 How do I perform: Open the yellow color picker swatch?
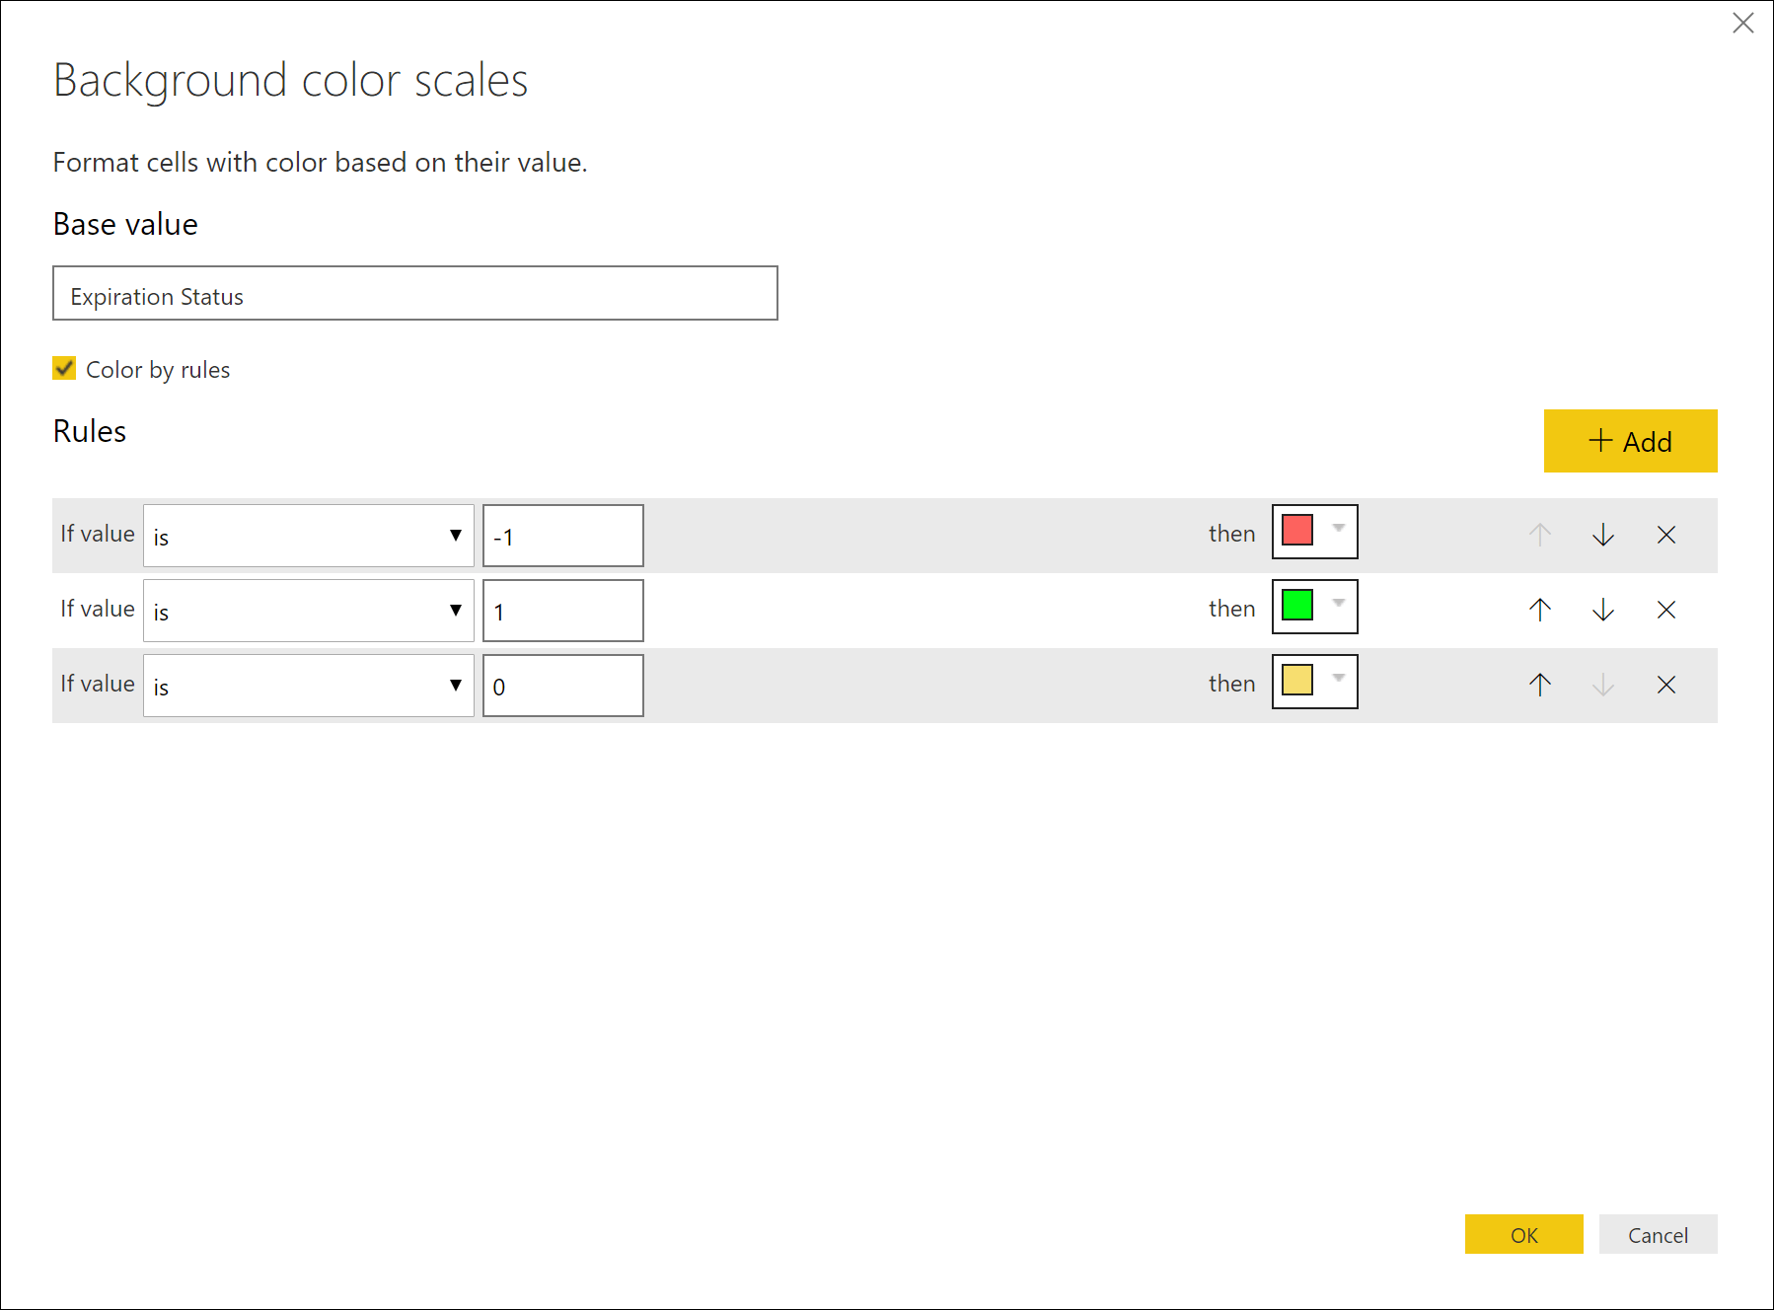click(x=1314, y=682)
